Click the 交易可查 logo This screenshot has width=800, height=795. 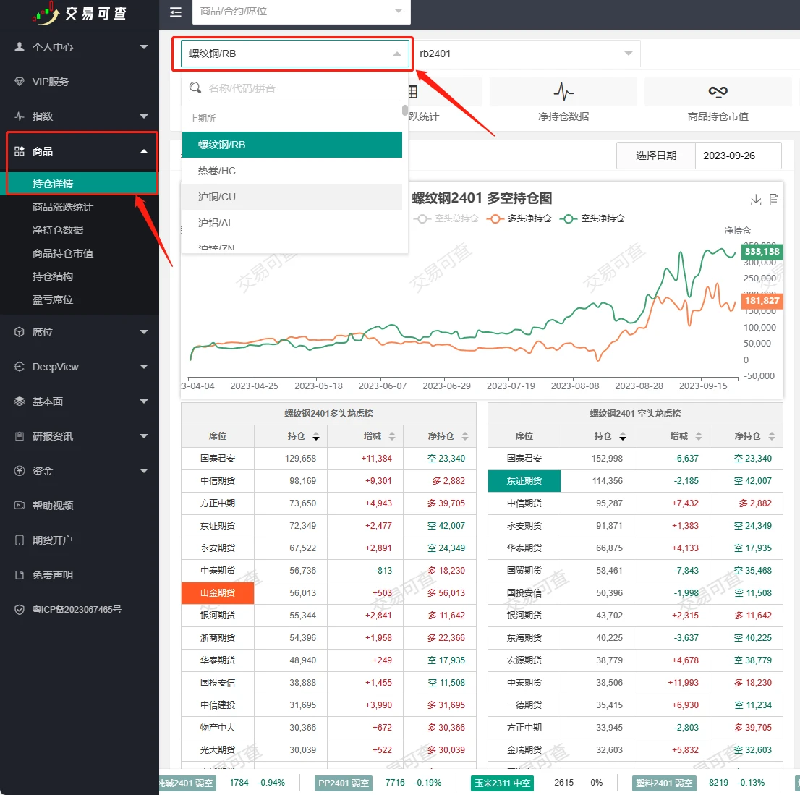click(80, 13)
